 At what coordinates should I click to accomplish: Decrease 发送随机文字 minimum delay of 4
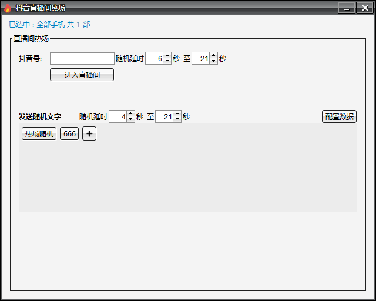(x=130, y=119)
